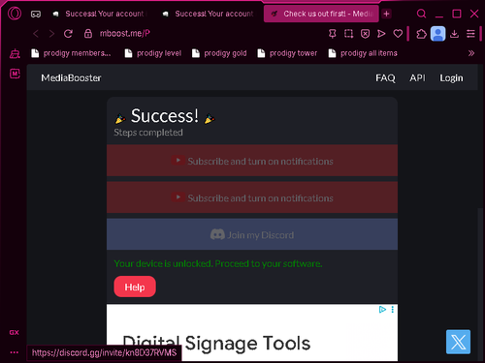Open the sidebar messenger M icon
The height and width of the screenshot is (363, 485).
[x=15, y=74]
